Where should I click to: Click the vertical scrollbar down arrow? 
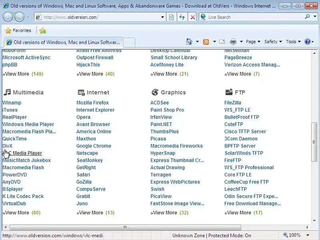coord(314,220)
